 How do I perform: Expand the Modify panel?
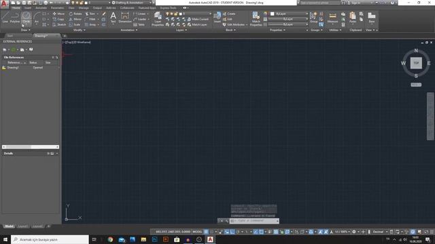click(79, 30)
